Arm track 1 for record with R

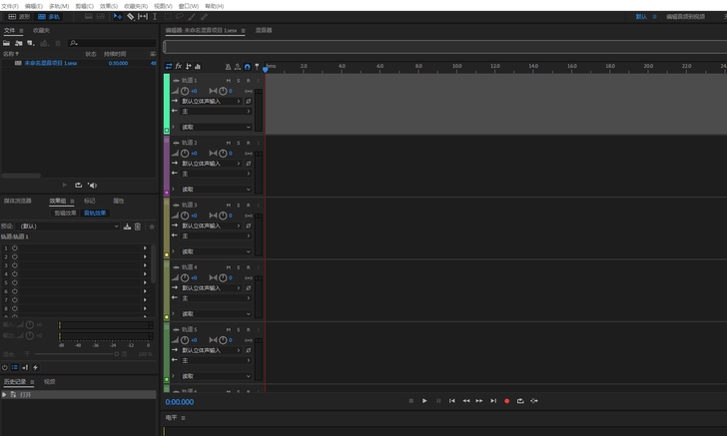(248, 81)
